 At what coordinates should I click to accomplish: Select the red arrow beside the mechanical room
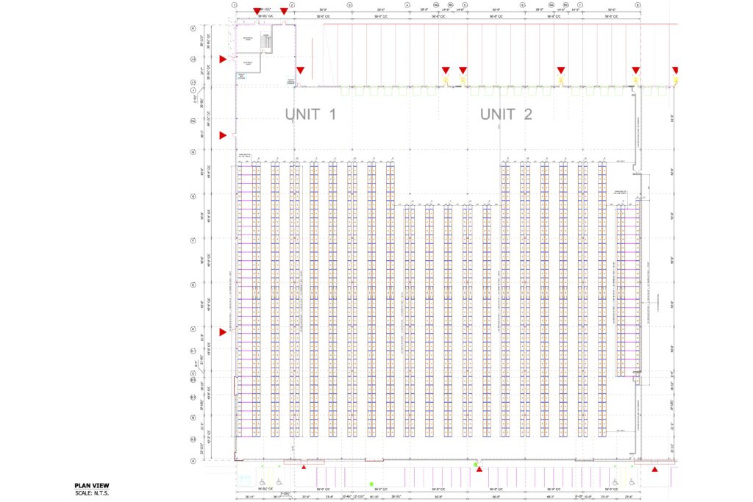[x=223, y=59]
